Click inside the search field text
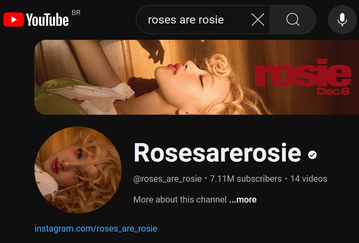The height and width of the screenshot is (243, 359). tap(186, 20)
